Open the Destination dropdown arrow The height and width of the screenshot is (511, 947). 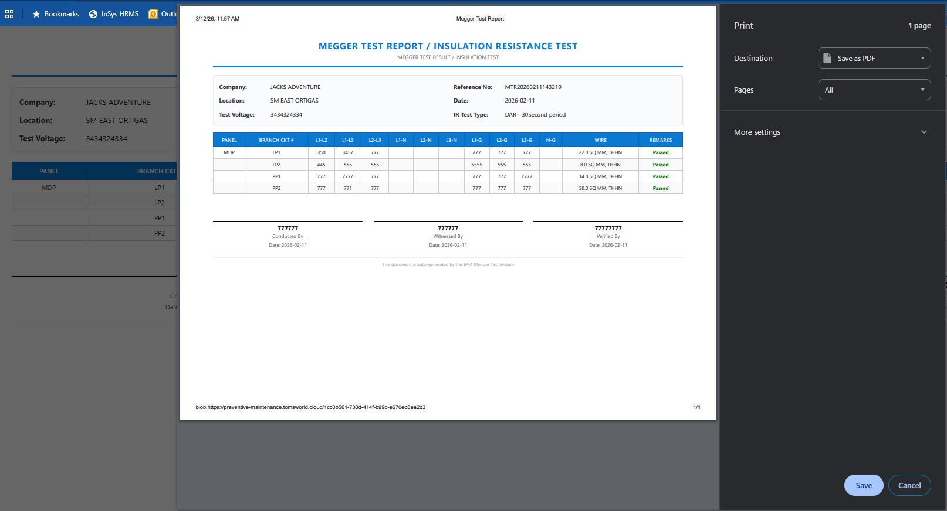click(922, 58)
